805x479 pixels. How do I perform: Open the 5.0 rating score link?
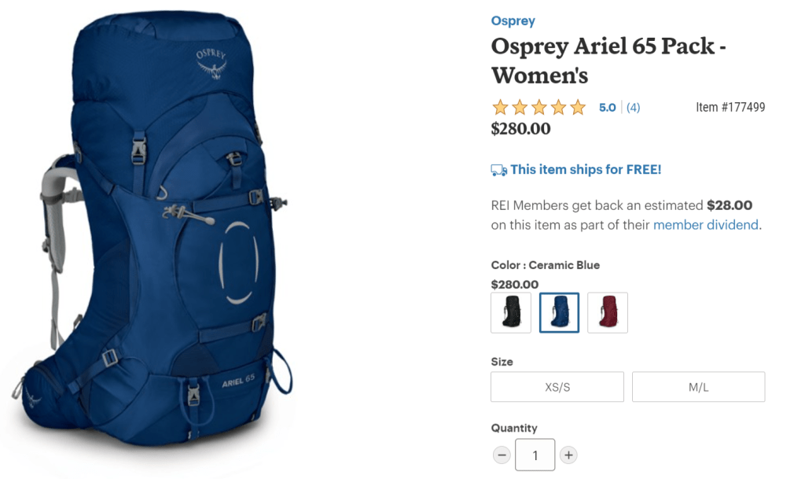tap(608, 107)
